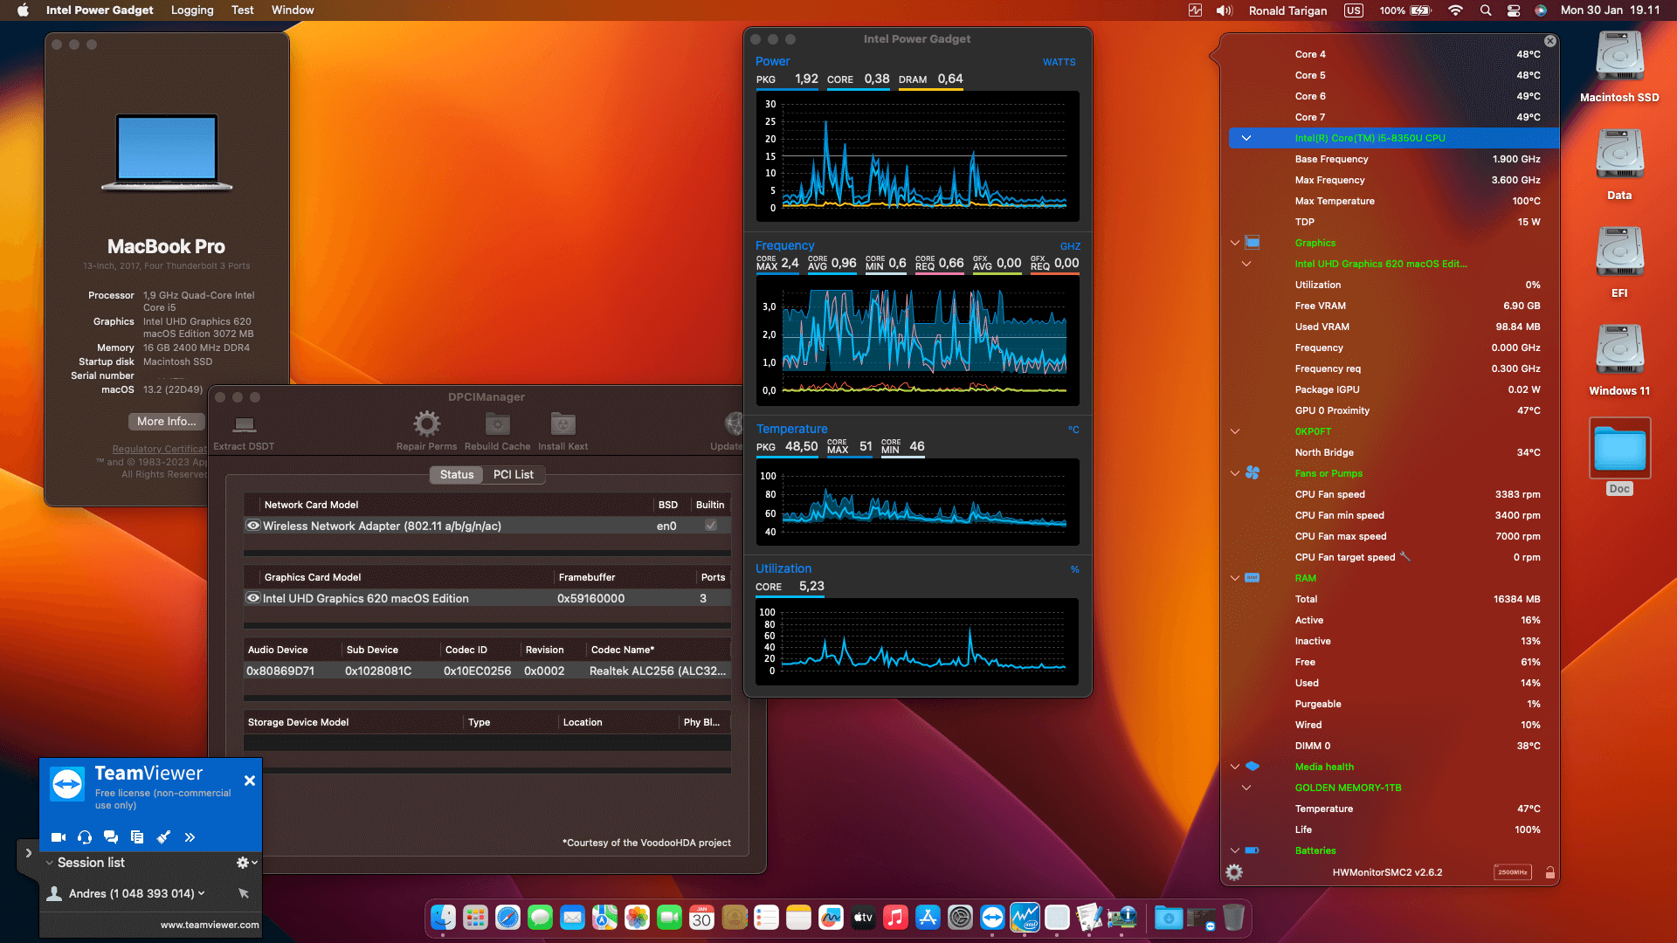Expand more TeamViewer tools with double chevron

[190, 837]
